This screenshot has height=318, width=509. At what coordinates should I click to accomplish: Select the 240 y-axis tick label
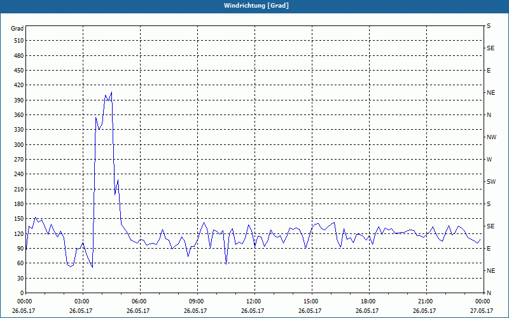18,174
